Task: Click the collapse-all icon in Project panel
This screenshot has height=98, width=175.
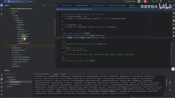Action: (x=49, y=5)
